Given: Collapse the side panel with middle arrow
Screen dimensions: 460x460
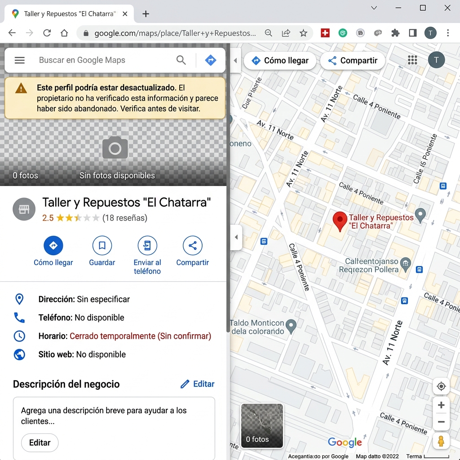Looking at the screenshot, I should click(236, 237).
